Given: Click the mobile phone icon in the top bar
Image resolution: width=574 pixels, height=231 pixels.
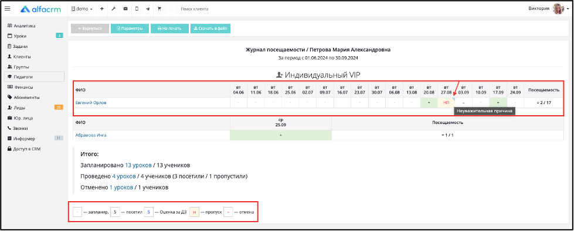Looking at the screenshot, I should point(137,9).
